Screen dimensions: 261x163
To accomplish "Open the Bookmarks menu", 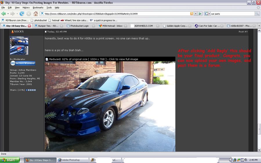I will 38,8.
